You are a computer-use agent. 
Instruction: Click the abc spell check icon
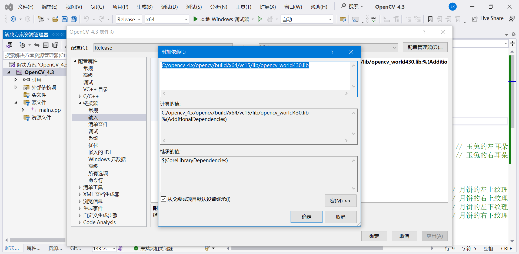tap(374, 19)
